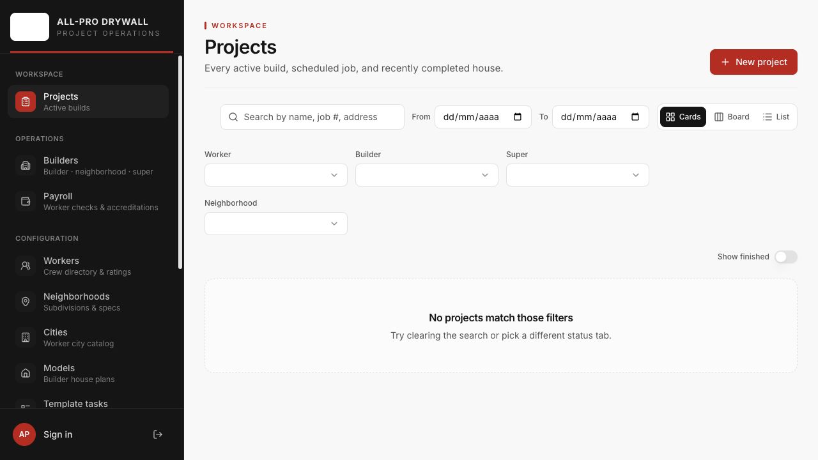The image size is (818, 460).
Task: Click the Projects page heading
Action: (x=240, y=47)
